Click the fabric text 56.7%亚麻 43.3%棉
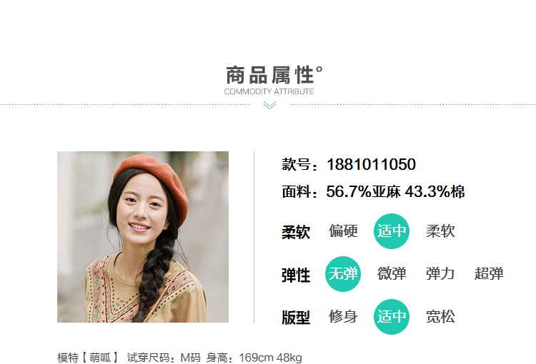This screenshot has width=536, height=364. (395, 191)
